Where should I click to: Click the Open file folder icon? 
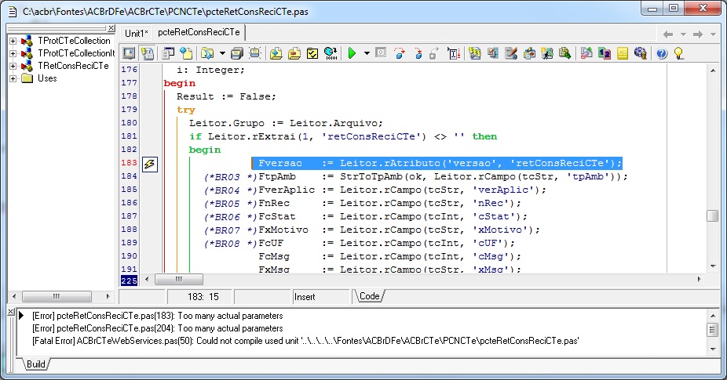click(206, 54)
